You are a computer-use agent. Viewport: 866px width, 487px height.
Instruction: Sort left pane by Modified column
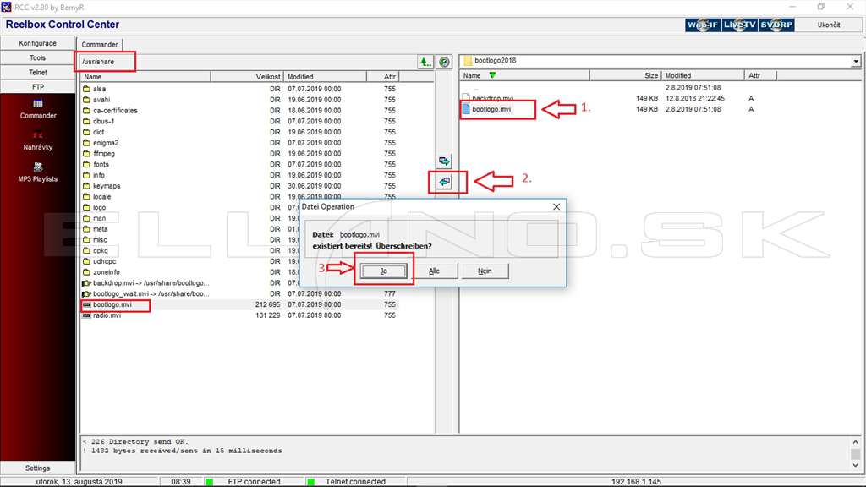pyautogui.click(x=324, y=77)
